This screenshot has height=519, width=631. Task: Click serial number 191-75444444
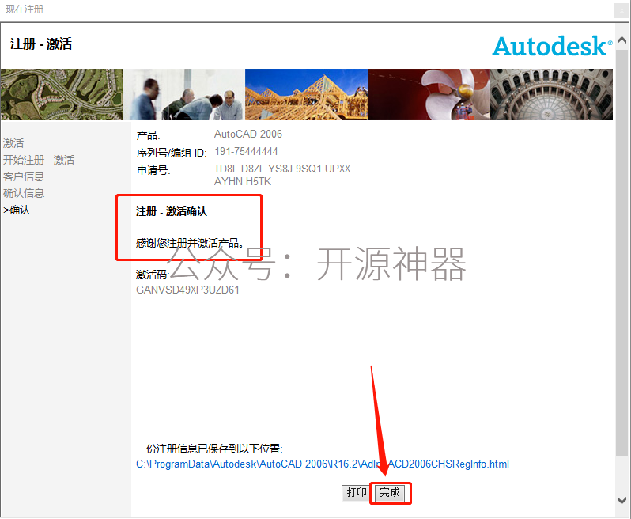click(246, 152)
